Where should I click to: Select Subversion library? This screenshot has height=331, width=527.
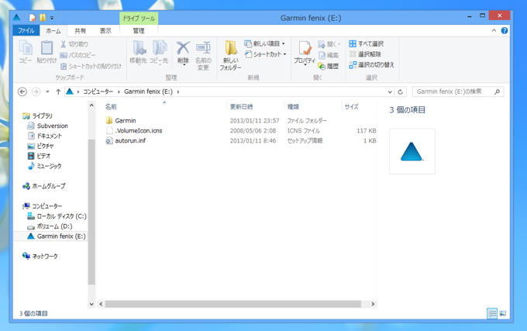pos(48,126)
